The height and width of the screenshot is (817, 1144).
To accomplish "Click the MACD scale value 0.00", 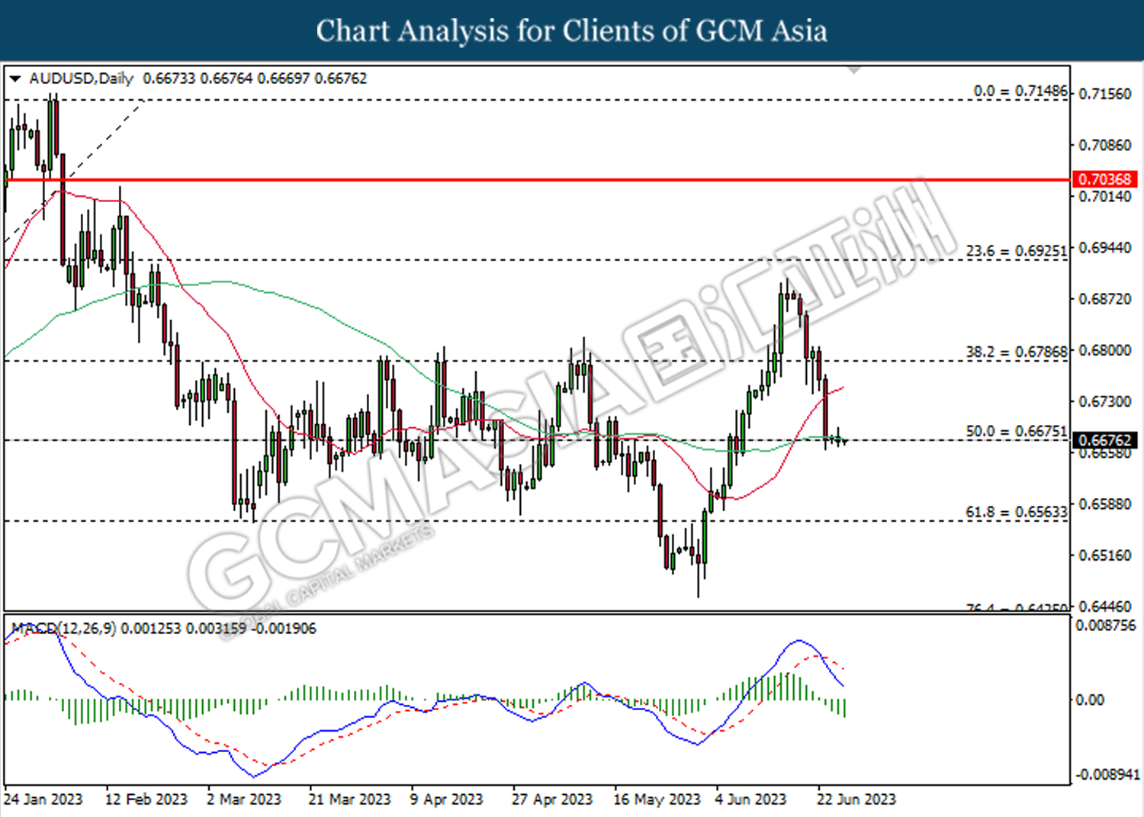I will pos(1089,700).
